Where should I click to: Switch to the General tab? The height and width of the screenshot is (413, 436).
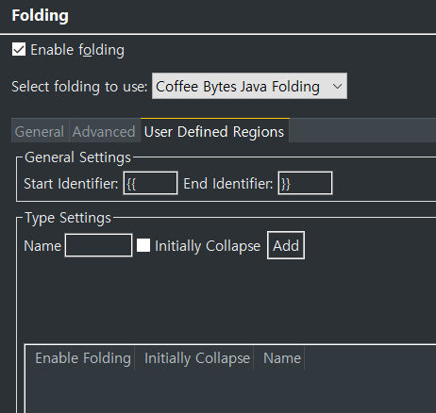[x=40, y=131]
